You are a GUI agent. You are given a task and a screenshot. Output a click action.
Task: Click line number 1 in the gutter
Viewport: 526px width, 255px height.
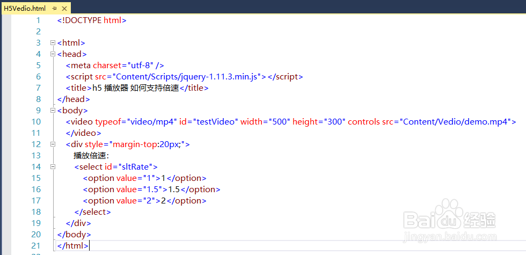coord(38,20)
